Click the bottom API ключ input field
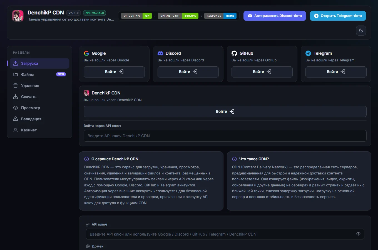This screenshot has width=378, height=250. pyautogui.click(x=225, y=234)
